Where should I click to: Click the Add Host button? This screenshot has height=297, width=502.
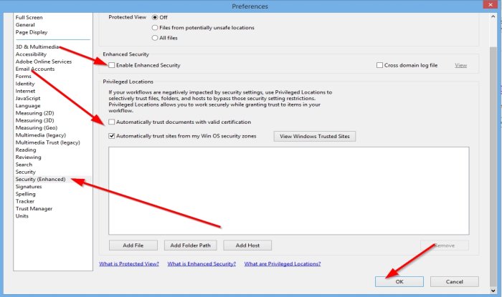[247, 245]
